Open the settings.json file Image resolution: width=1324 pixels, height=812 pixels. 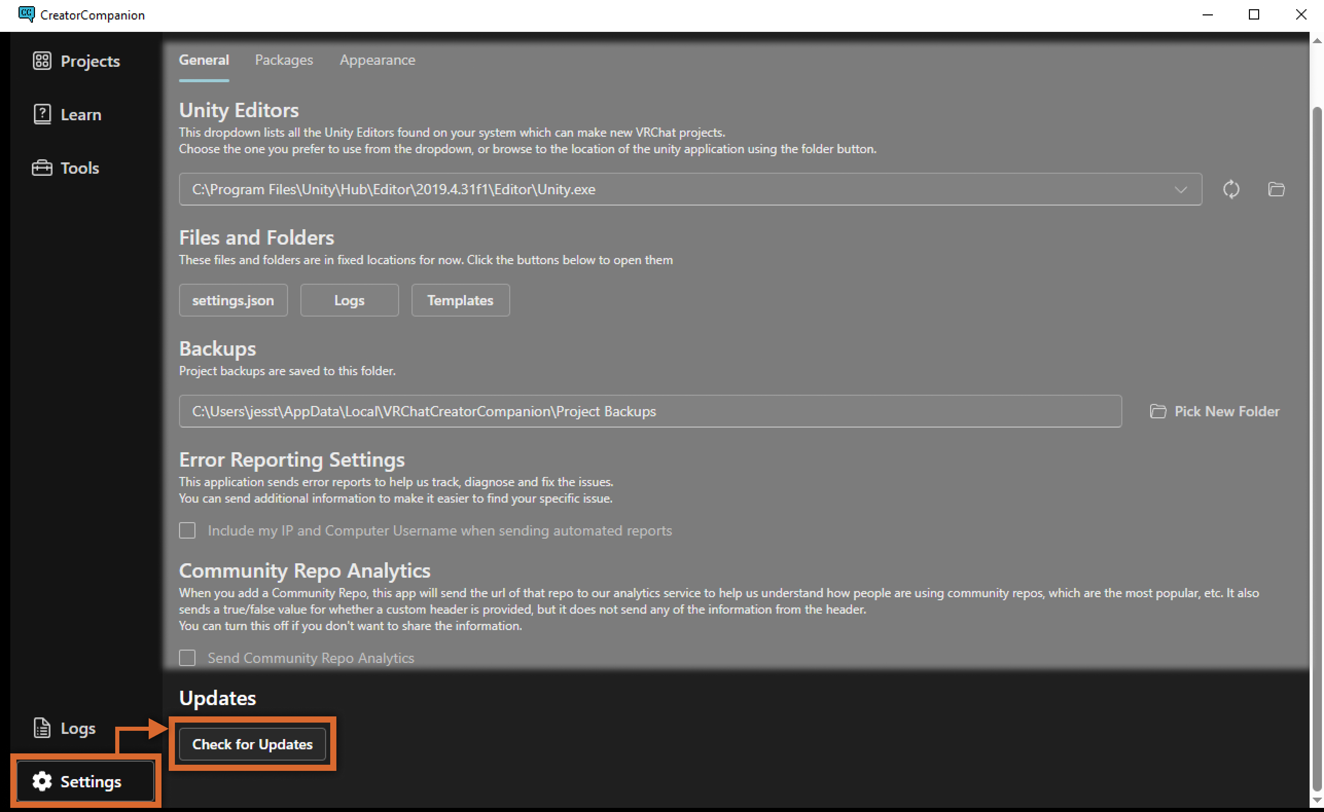pos(234,301)
